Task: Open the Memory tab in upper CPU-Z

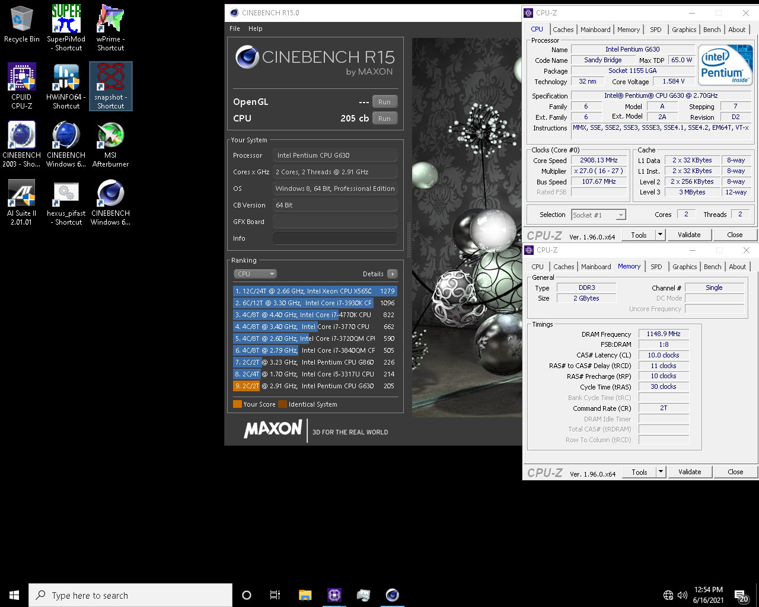Action: (x=629, y=30)
